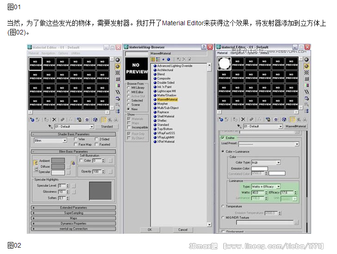Select MaxwellMaterial in browser list
The width and height of the screenshot is (337, 254).
click(x=167, y=100)
